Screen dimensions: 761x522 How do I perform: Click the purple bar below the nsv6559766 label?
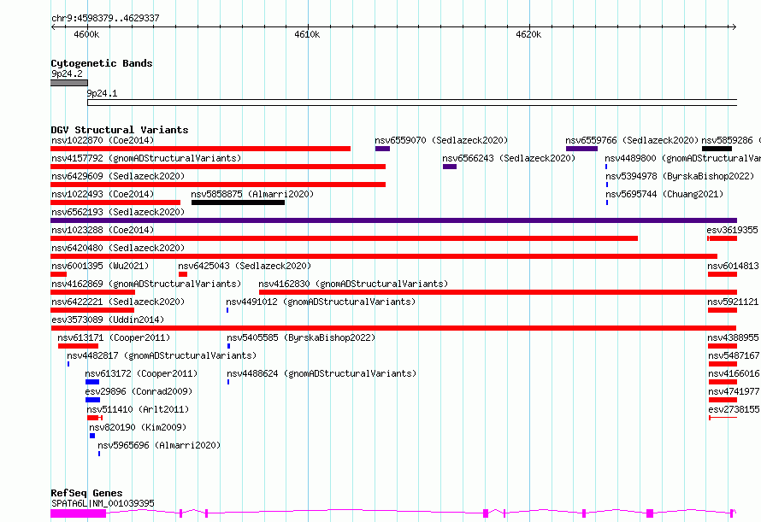581,149
